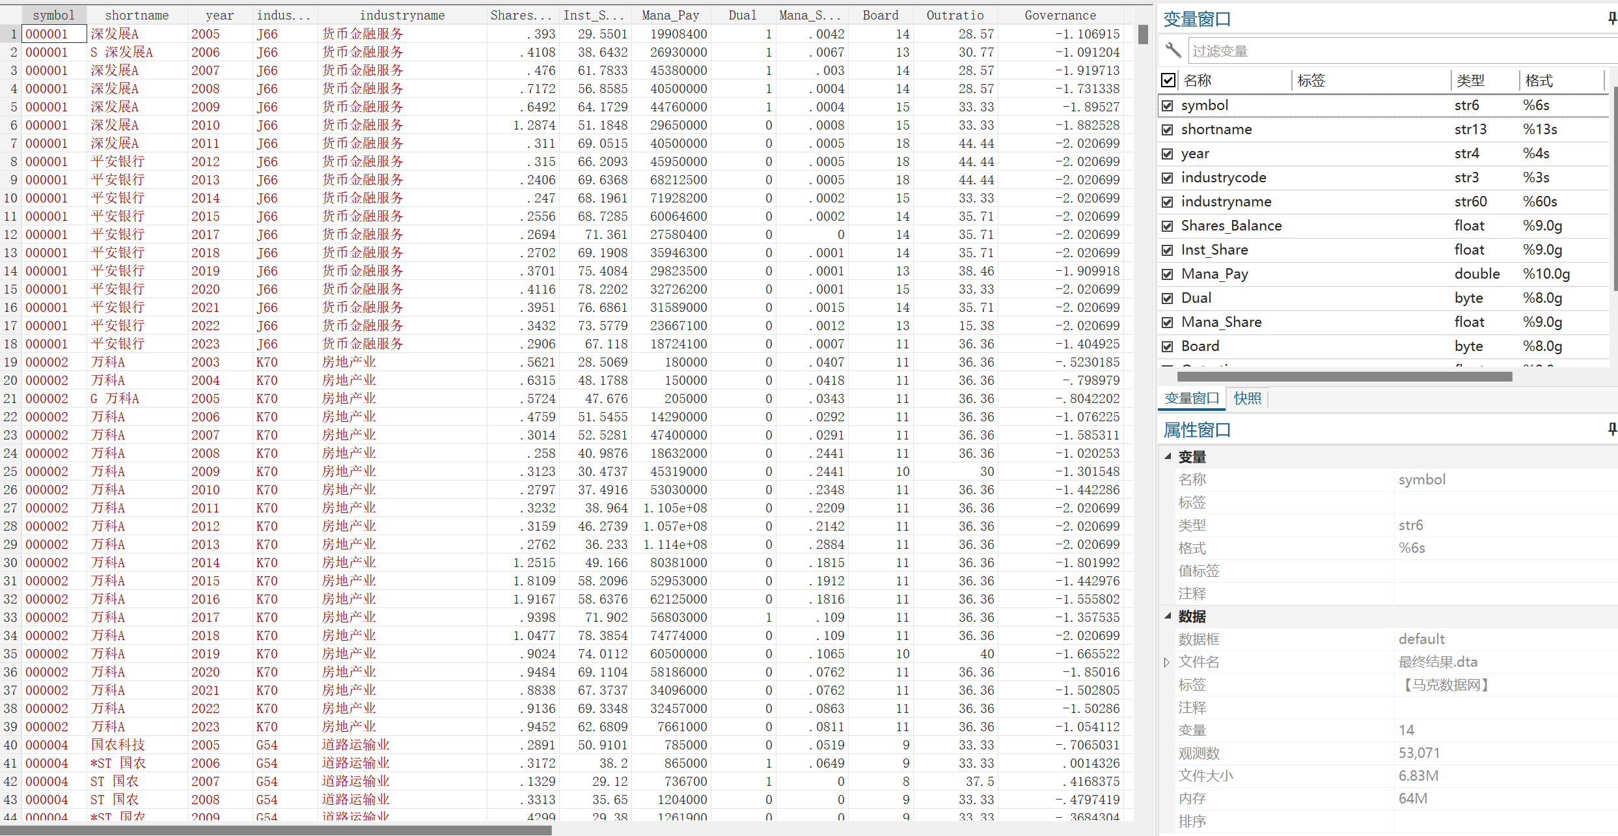
Task: Click the industryname column header in data grid
Action: [402, 15]
